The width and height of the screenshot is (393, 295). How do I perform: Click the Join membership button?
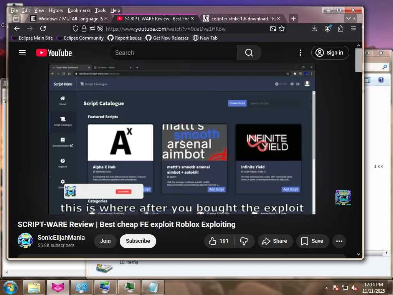point(105,241)
